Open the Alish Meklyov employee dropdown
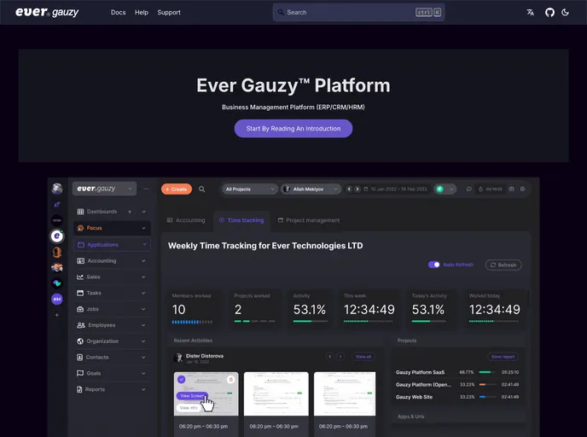587x437 pixels. click(x=311, y=189)
